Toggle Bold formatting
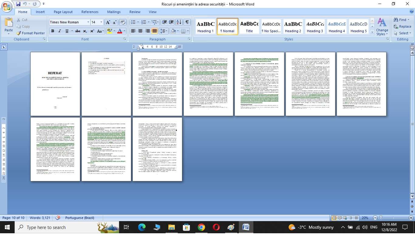 coord(53,31)
